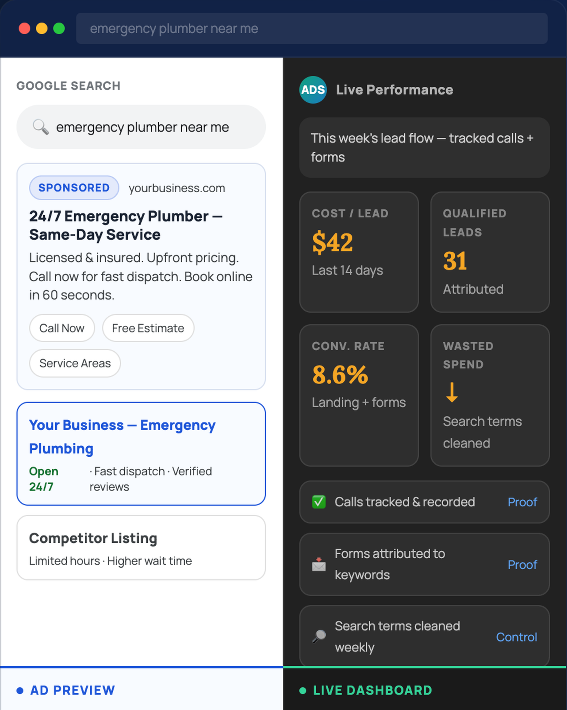Open the Proof link for Calls tracked
The height and width of the screenshot is (710, 567).
(522, 502)
